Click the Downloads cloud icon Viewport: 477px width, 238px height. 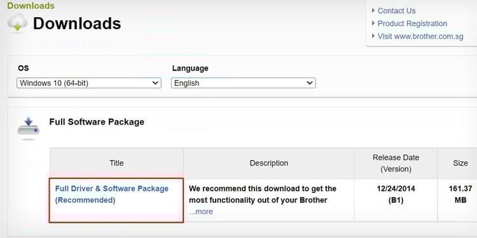[17, 23]
